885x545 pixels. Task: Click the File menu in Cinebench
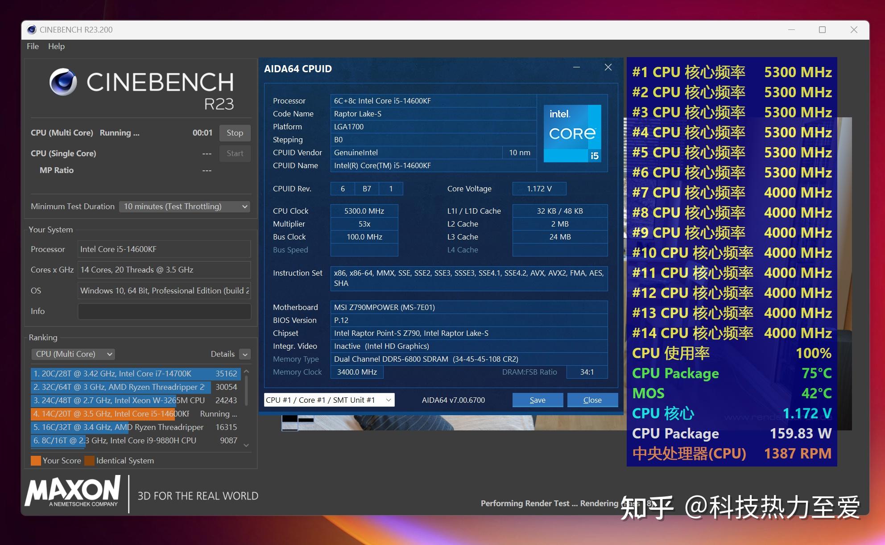pos(33,45)
